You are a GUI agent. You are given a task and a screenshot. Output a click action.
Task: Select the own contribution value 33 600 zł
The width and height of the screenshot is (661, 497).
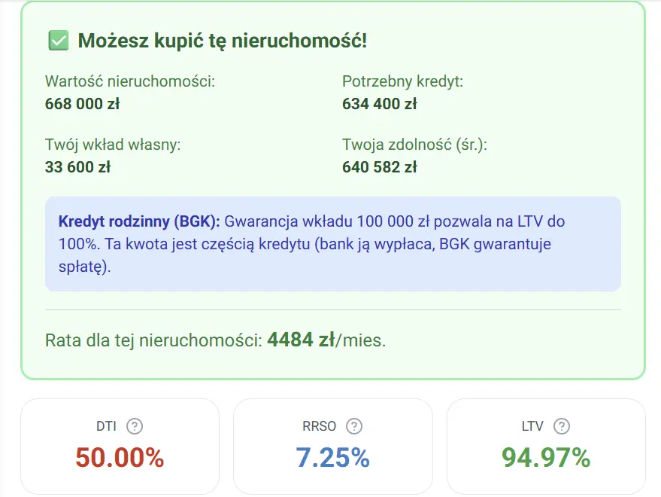(x=77, y=167)
